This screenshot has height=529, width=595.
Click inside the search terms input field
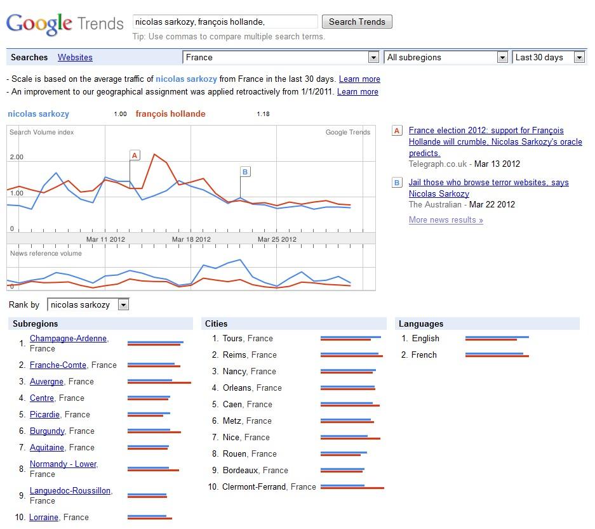224,21
